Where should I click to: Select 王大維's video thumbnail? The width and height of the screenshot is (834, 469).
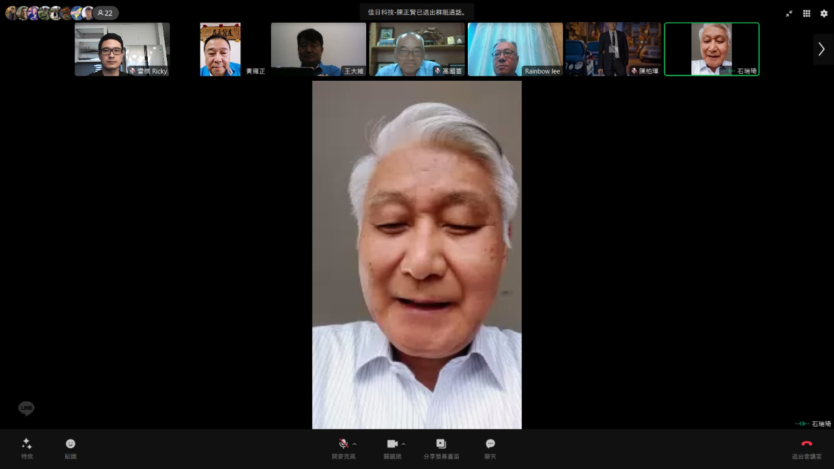click(x=318, y=50)
